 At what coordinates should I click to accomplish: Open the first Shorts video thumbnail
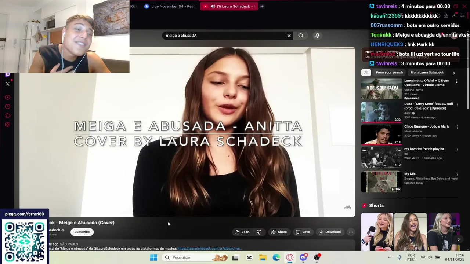click(377, 232)
